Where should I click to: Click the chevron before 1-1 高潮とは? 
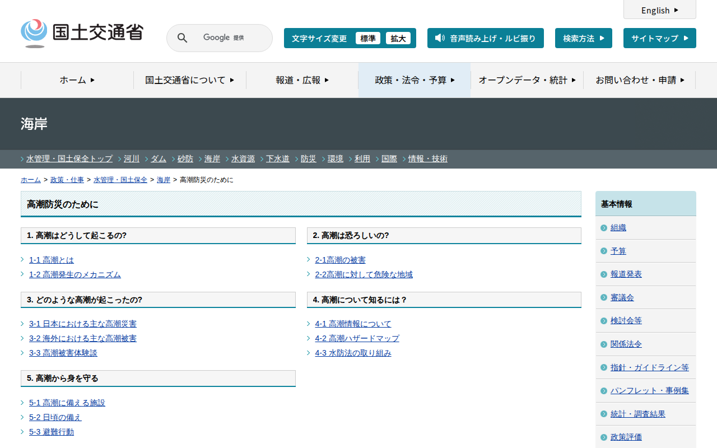pos(22,260)
